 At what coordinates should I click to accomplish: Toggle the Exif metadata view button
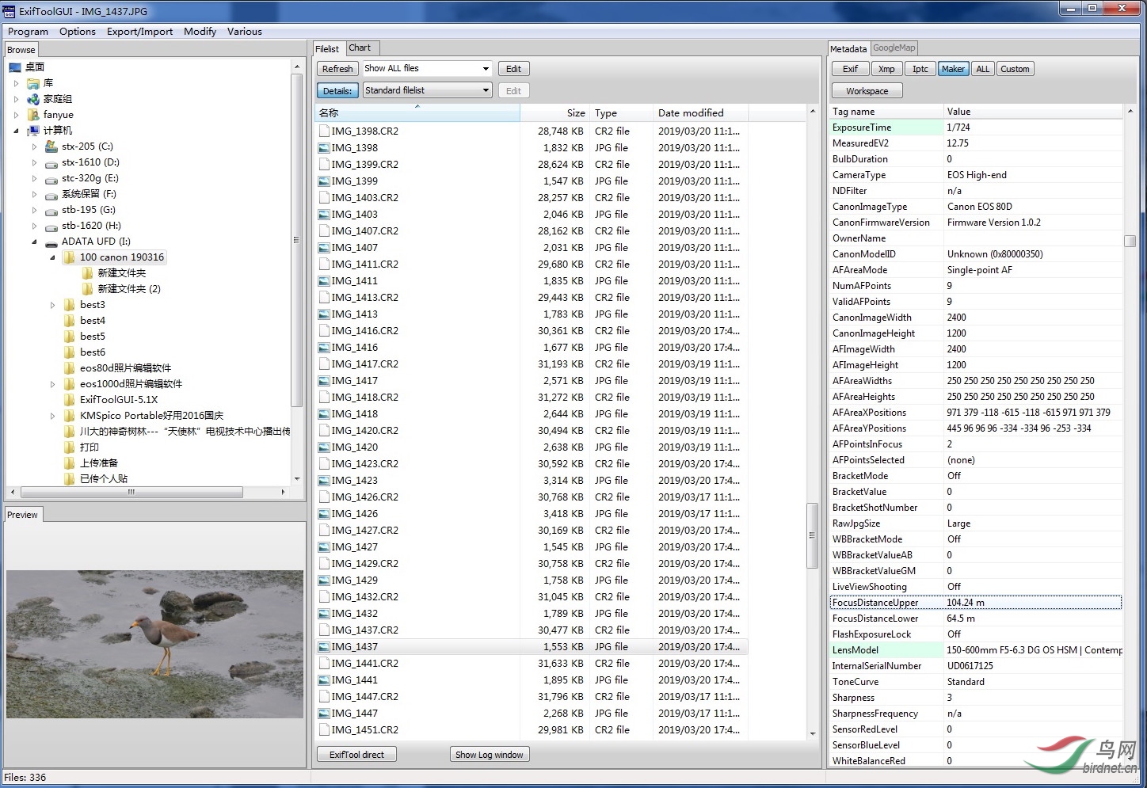(850, 69)
